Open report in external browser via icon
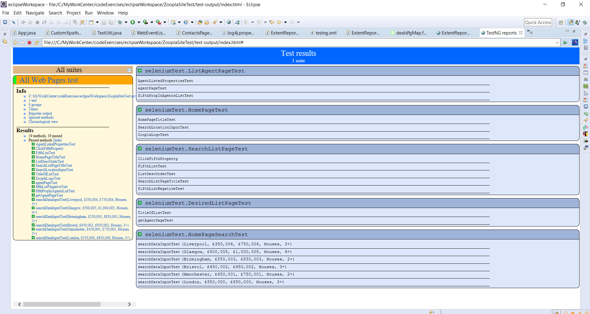590x314 pixels. pos(575,42)
